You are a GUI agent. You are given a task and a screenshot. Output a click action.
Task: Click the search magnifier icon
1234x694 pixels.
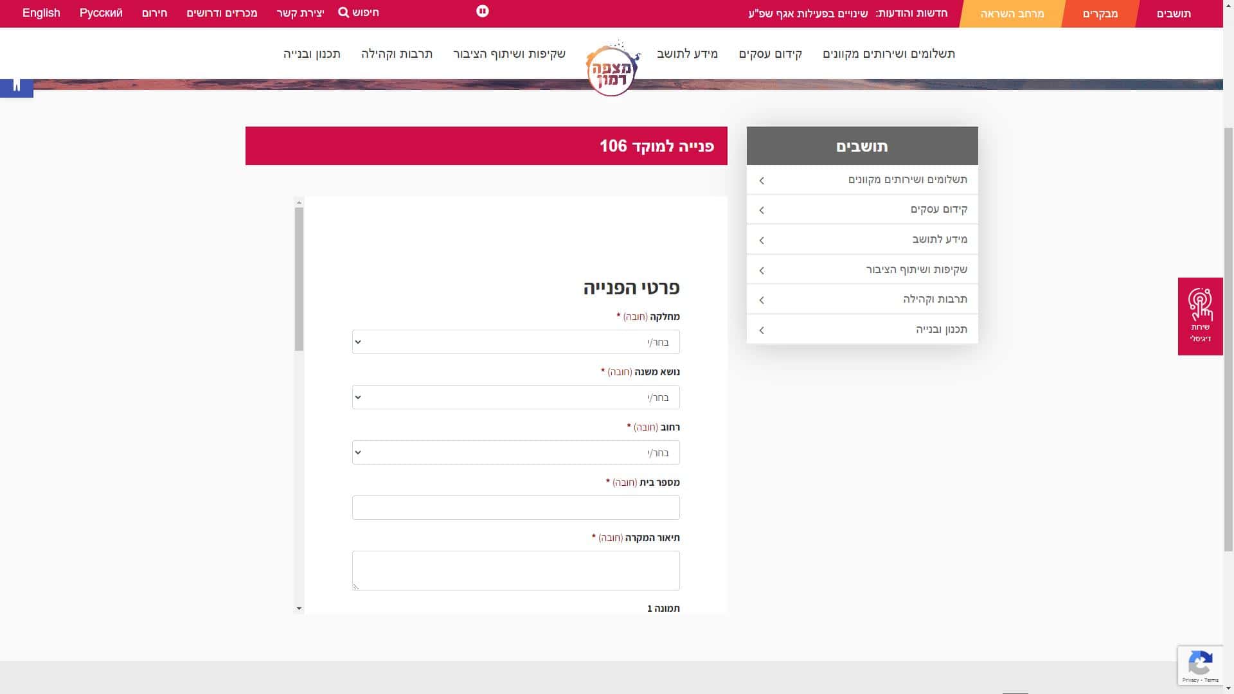[x=344, y=12]
